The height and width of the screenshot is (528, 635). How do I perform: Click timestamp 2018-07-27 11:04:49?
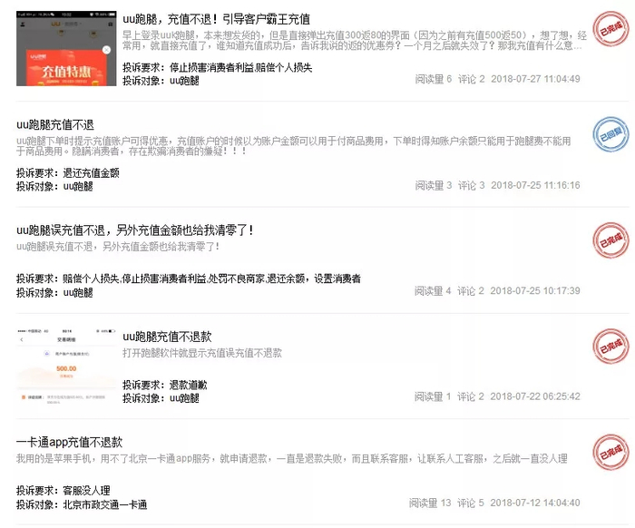[x=536, y=79]
